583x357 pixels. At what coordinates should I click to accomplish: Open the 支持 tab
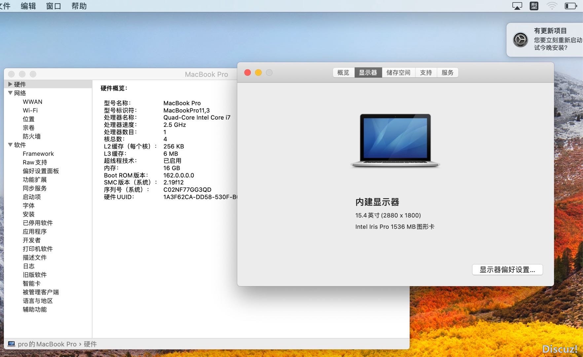point(426,72)
